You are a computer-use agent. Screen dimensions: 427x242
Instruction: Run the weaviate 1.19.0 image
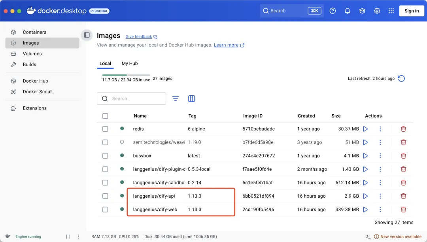pos(365,142)
